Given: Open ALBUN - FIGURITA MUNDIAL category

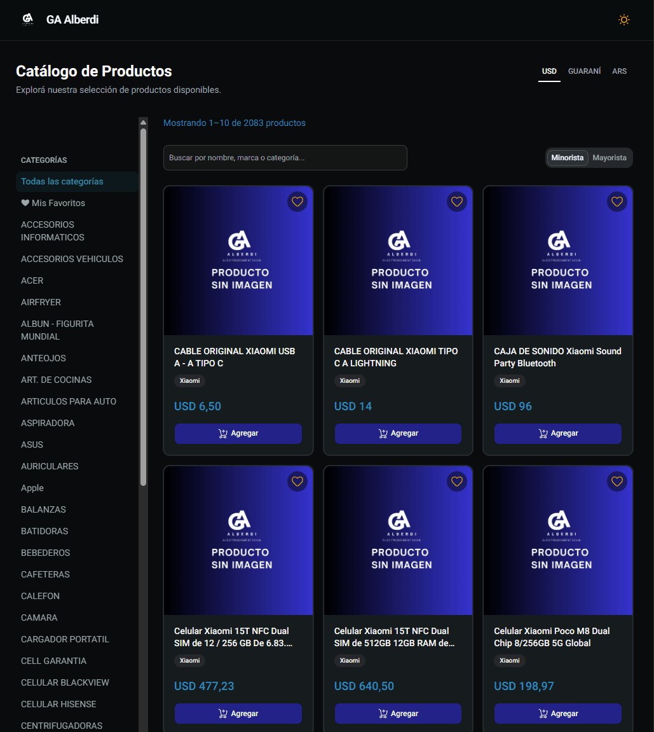Looking at the screenshot, I should pos(77,330).
